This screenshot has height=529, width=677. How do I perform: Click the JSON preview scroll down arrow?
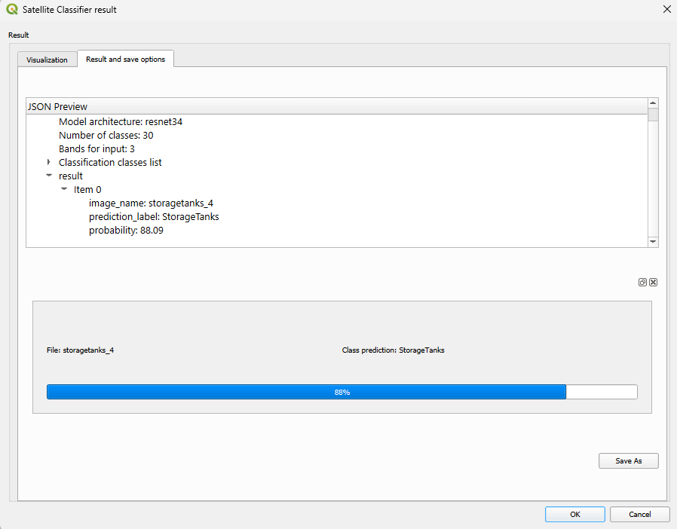pos(653,241)
